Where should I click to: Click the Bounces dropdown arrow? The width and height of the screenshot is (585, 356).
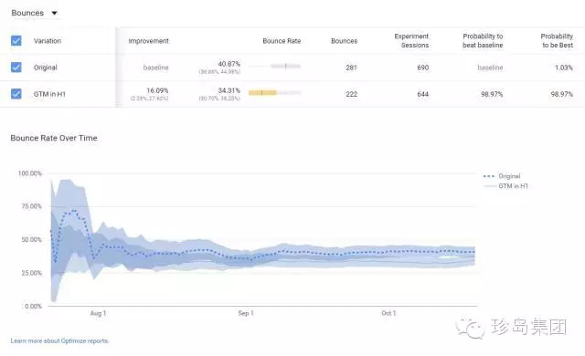pyautogui.click(x=55, y=13)
